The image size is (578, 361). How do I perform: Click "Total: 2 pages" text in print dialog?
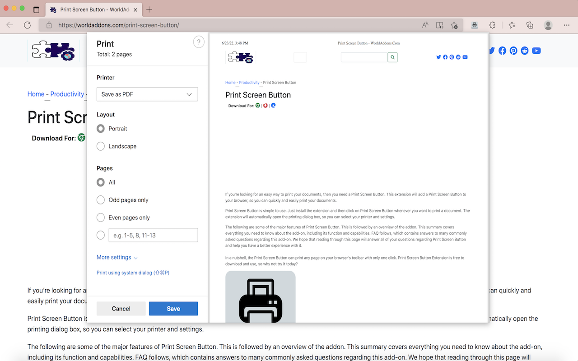pyautogui.click(x=114, y=54)
